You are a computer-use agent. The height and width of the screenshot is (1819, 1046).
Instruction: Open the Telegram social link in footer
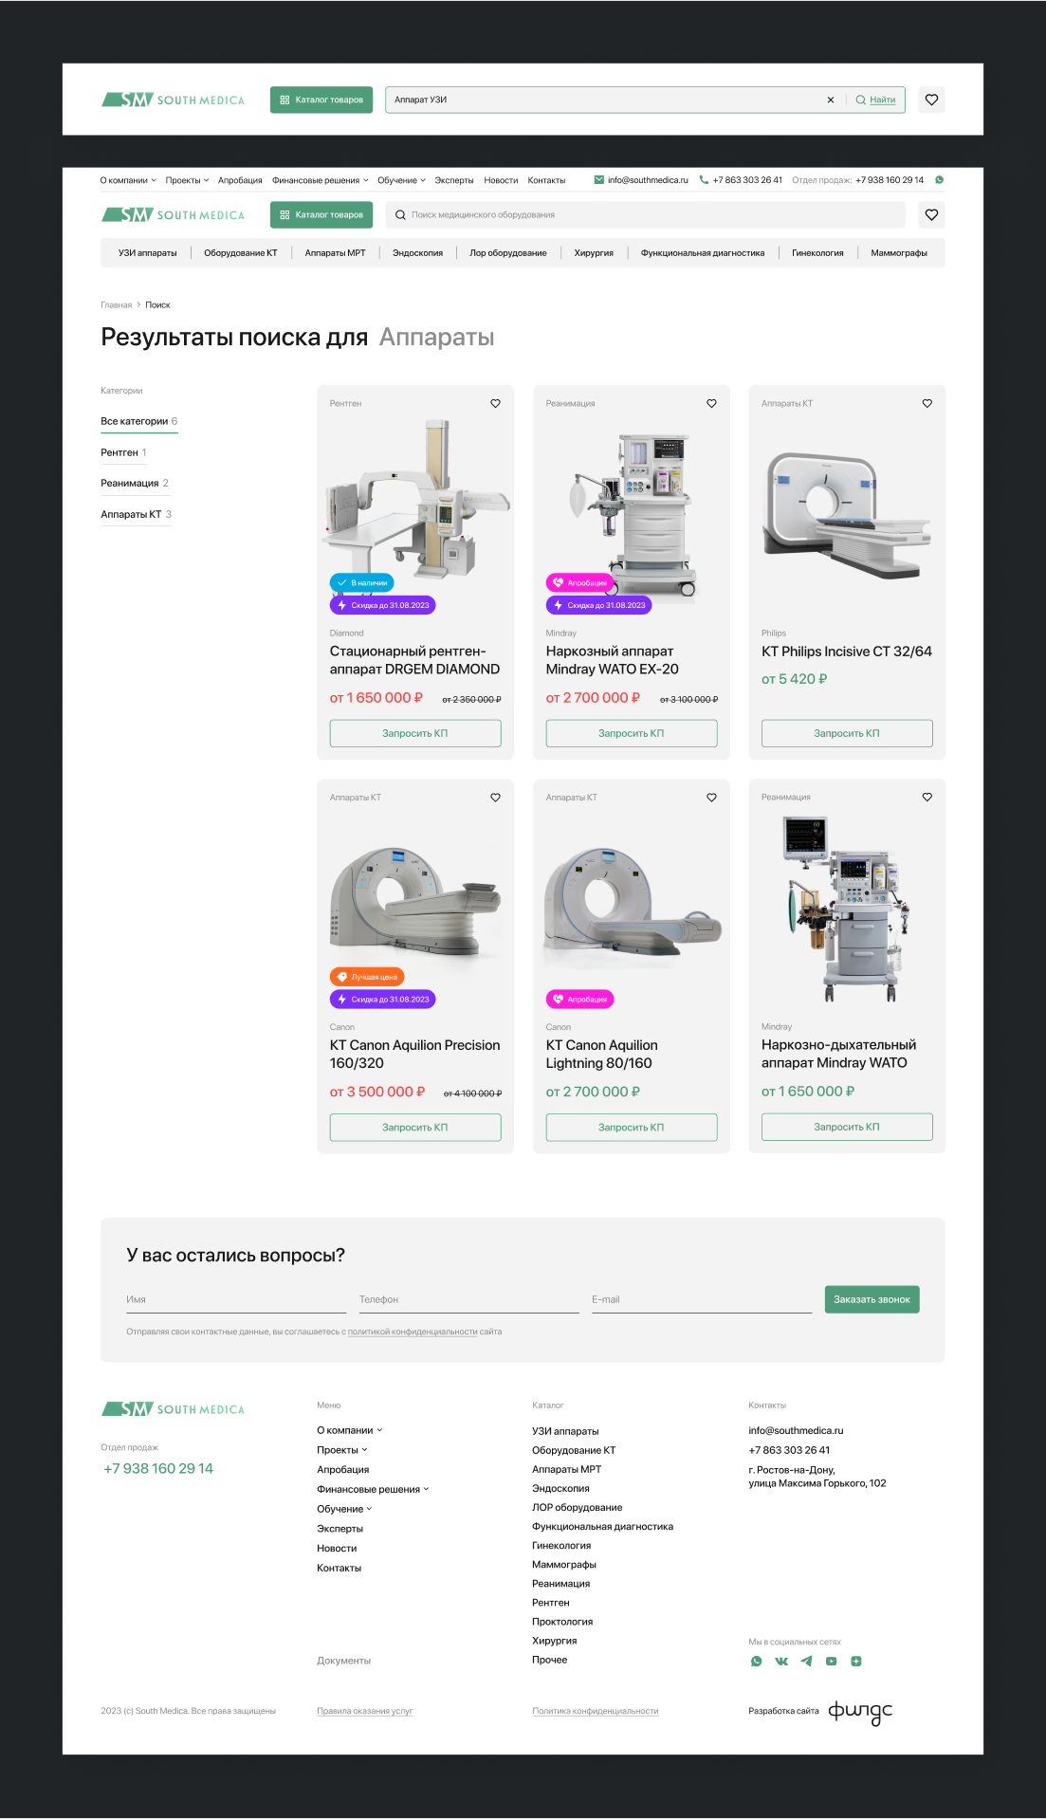point(806,1661)
